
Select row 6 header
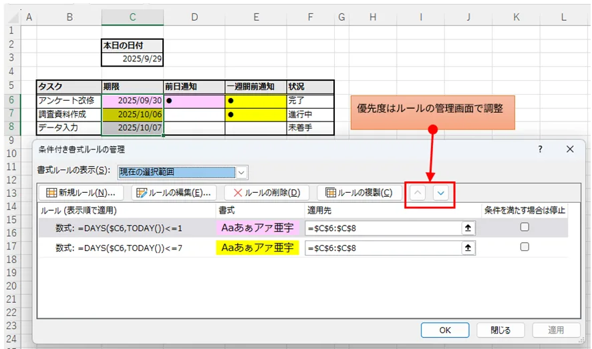[x=10, y=99]
